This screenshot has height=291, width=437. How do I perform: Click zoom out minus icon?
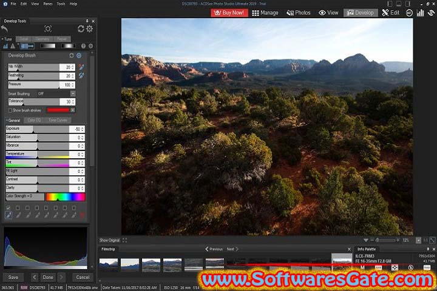tap(372, 240)
